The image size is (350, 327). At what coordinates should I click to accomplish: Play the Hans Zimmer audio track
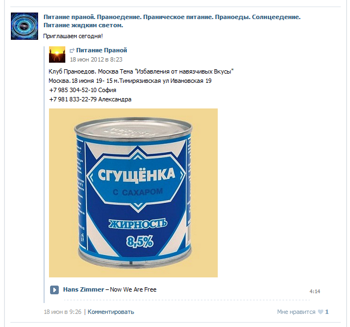(54, 290)
